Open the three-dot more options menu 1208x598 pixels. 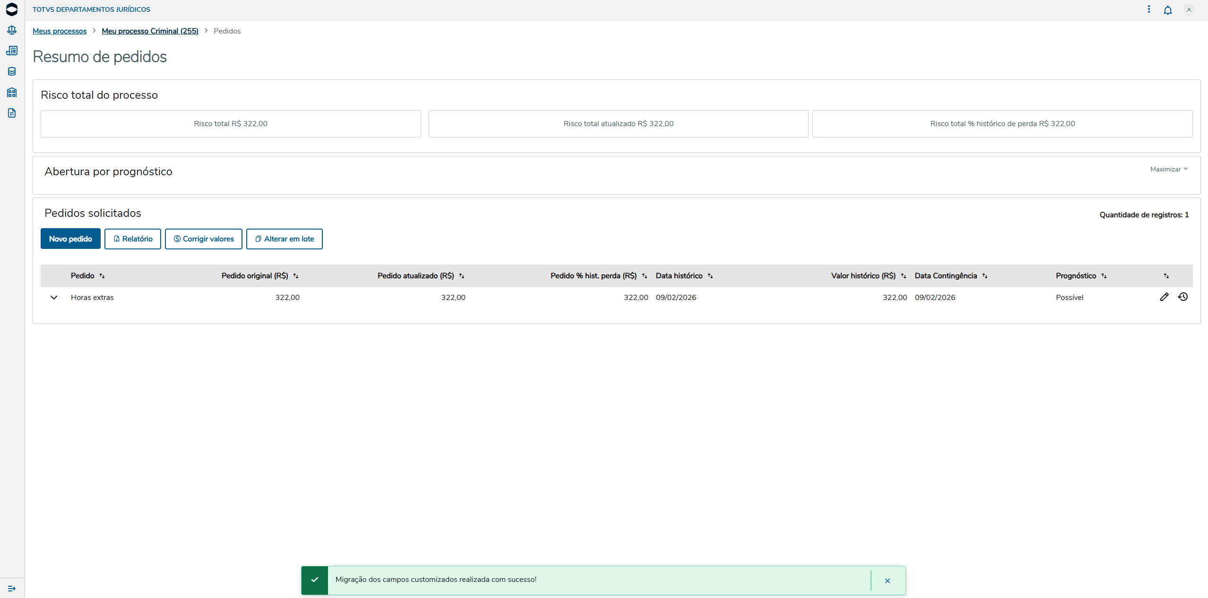[x=1148, y=9]
